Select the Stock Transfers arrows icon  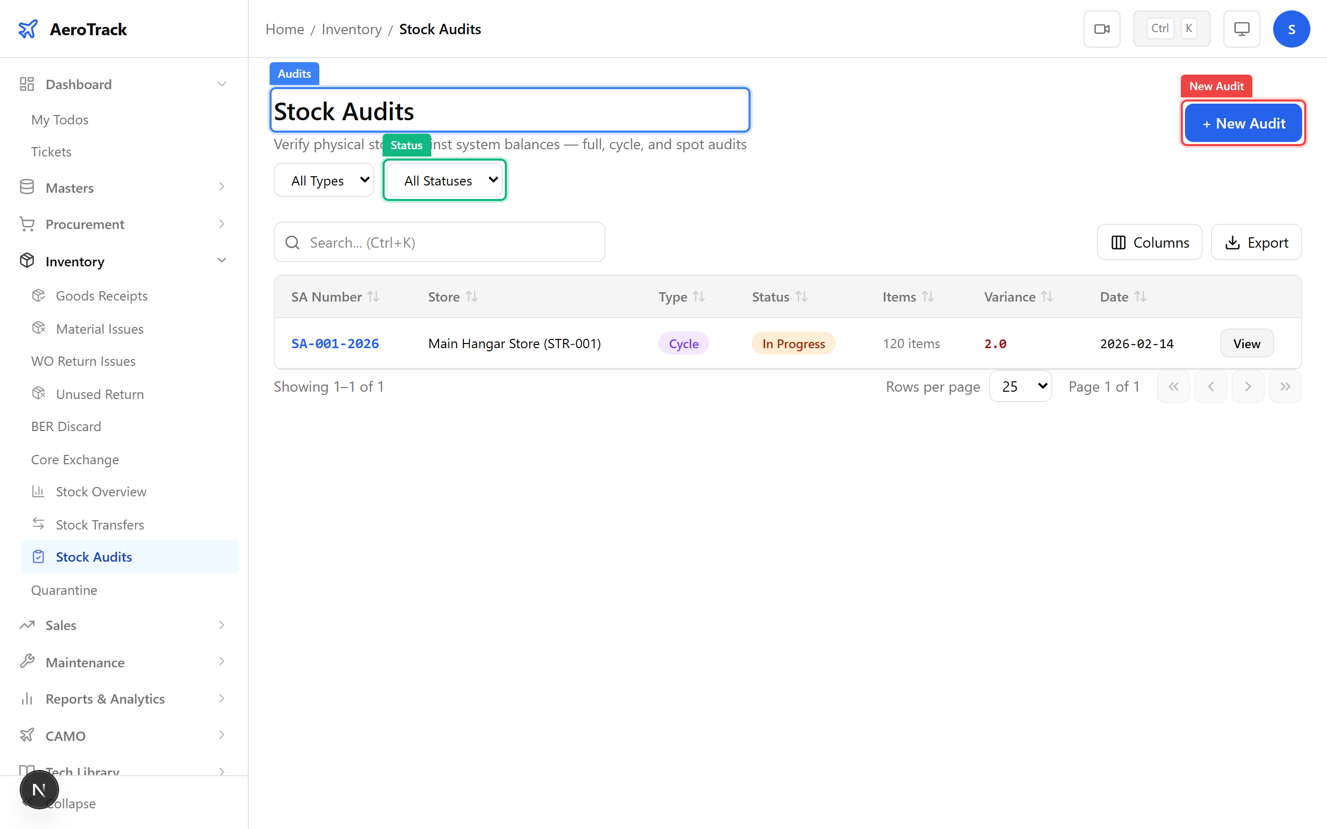coord(38,524)
